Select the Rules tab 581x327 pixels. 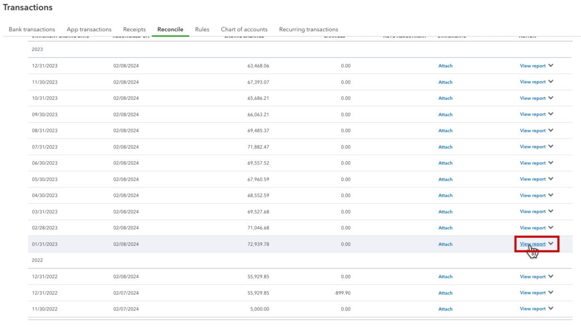point(201,29)
